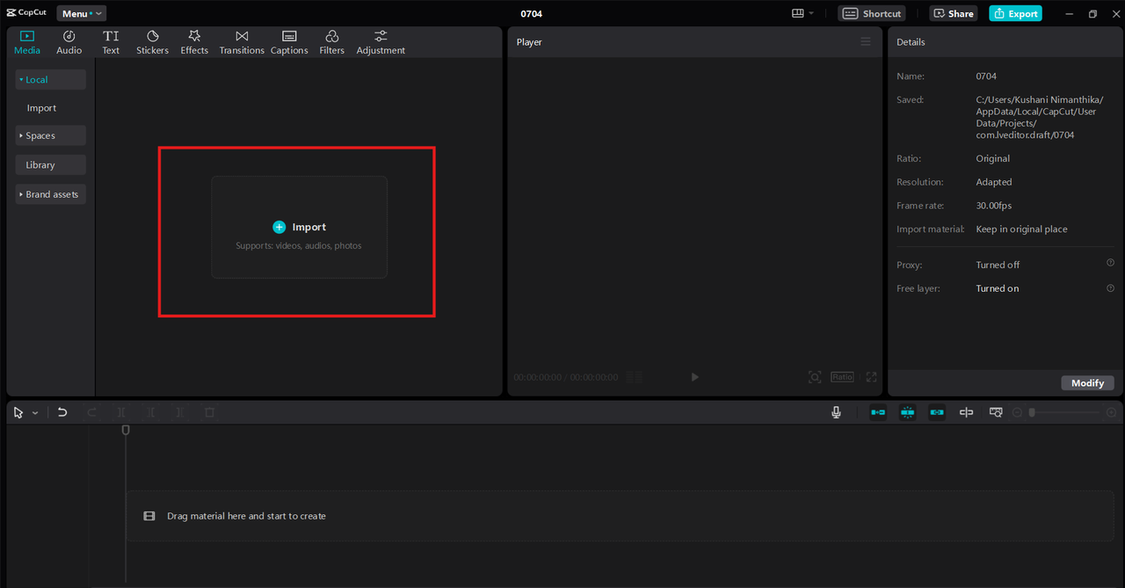Switch to the Audio tab
Image resolution: width=1125 pixels, height=588 pixels.
pos(69,42)
